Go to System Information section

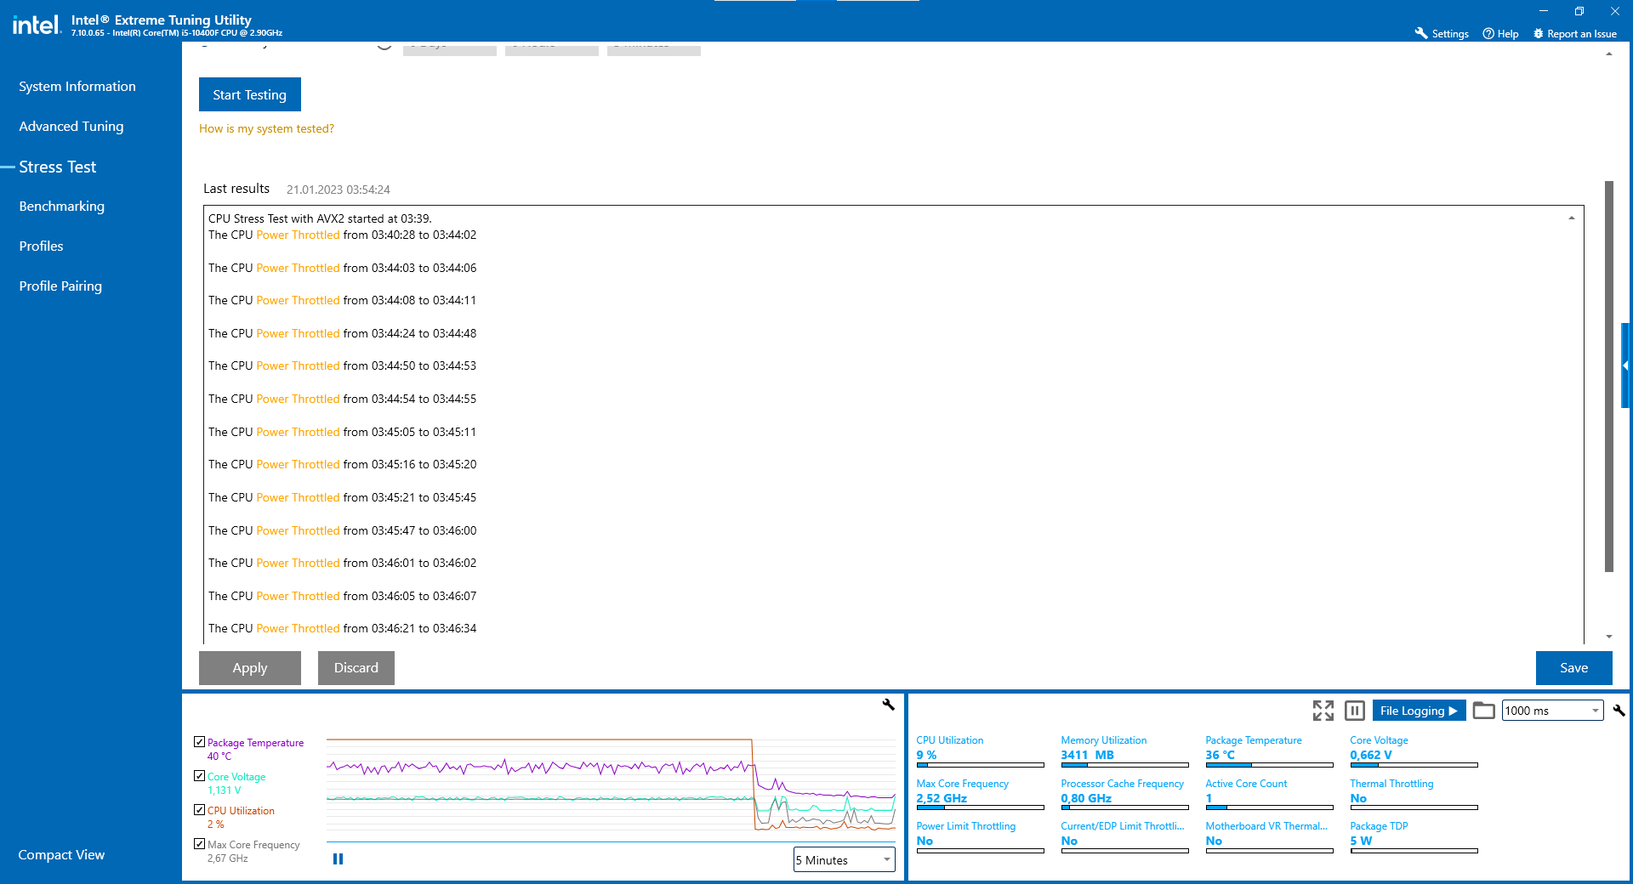[77, 86]
